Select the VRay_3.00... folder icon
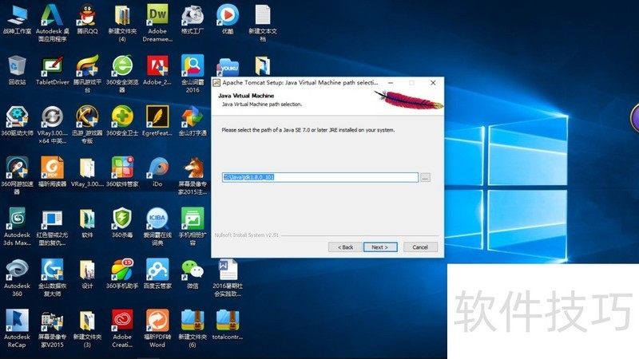Screen dimensions: 639x359 87,168
